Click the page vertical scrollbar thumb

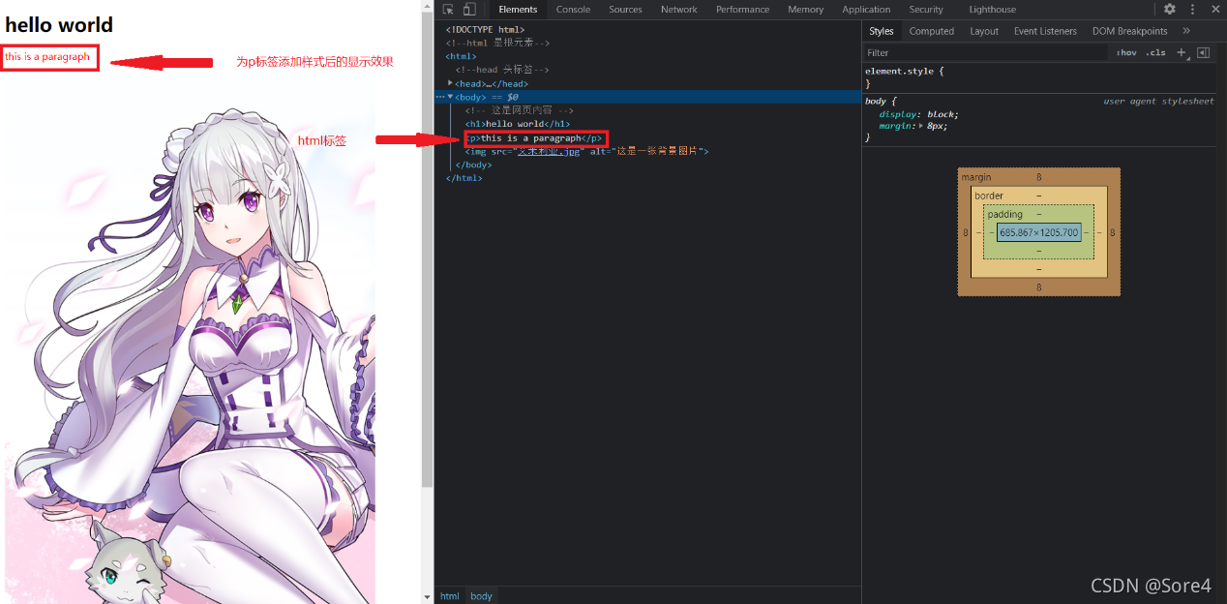tap(428, 250)
